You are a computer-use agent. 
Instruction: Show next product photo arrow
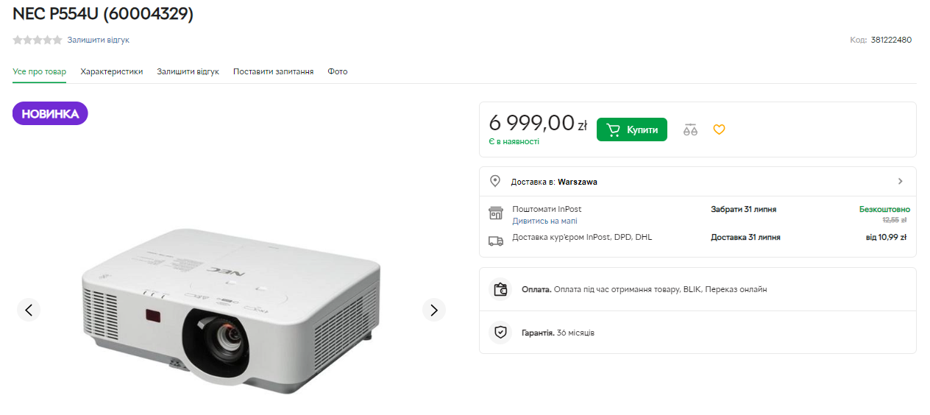point(434,310)
